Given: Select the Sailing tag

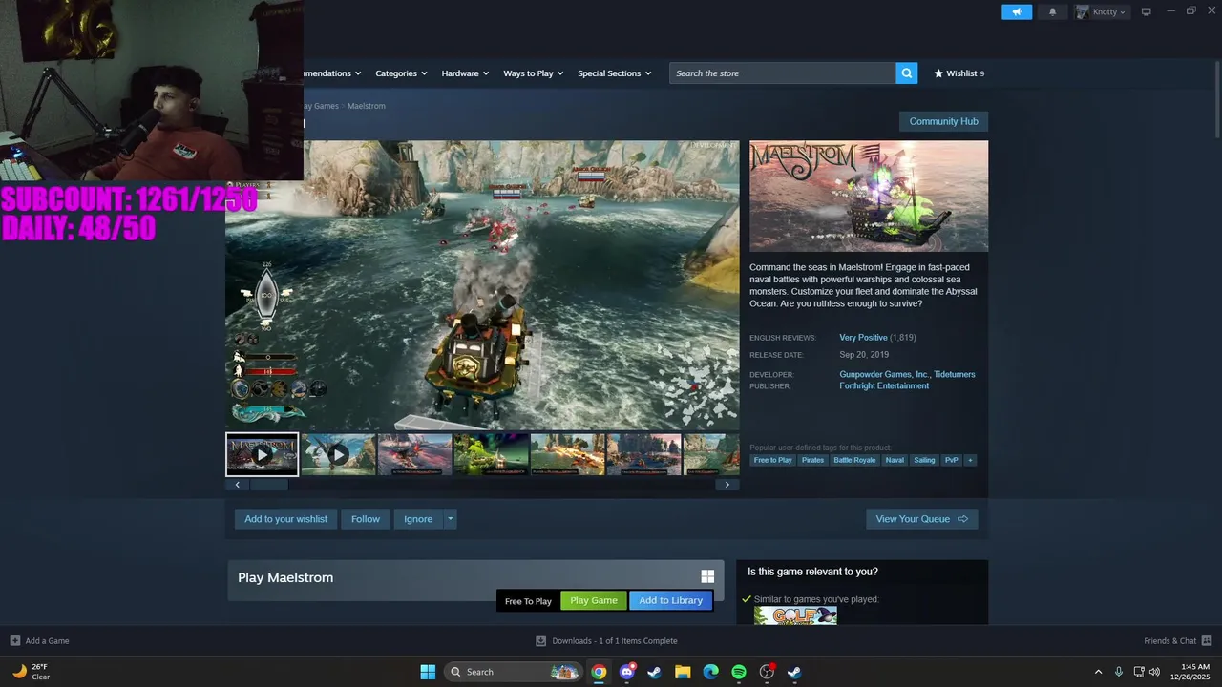Looking at the screenshot, I should (924, 460).
